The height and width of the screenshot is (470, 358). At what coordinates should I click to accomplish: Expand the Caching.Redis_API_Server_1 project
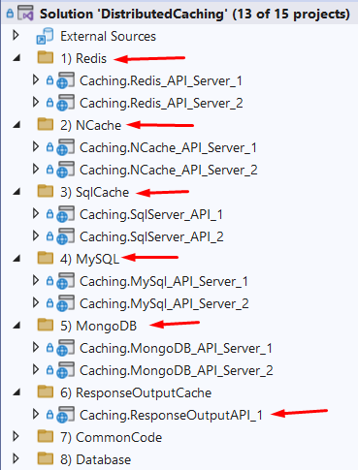point(36,79)
